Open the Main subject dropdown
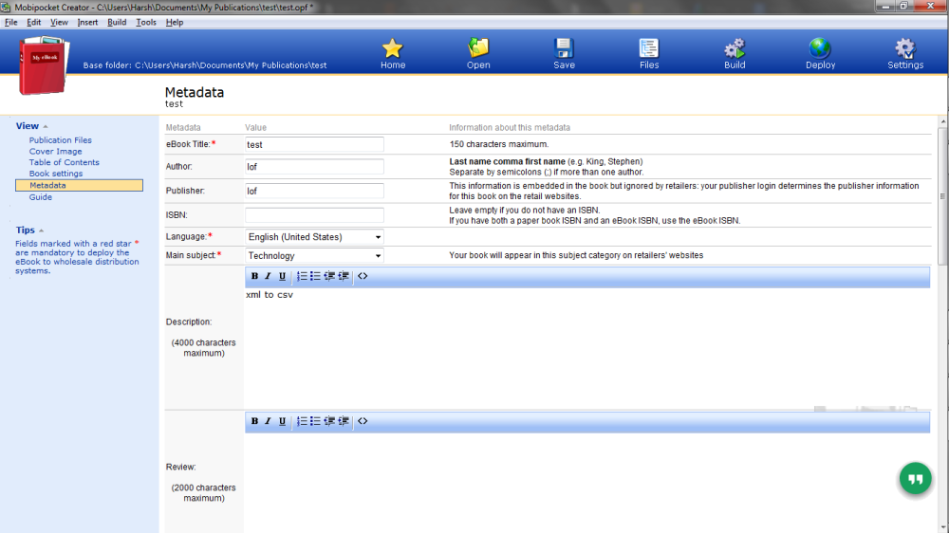The image size is (949, 533). 314,256
